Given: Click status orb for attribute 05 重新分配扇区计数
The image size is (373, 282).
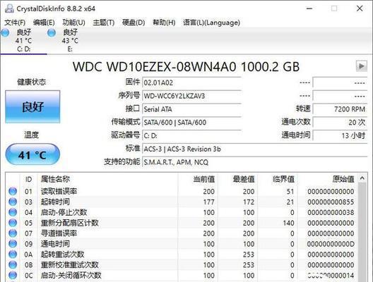Looking at the screenshot, I should click(13, 223).
